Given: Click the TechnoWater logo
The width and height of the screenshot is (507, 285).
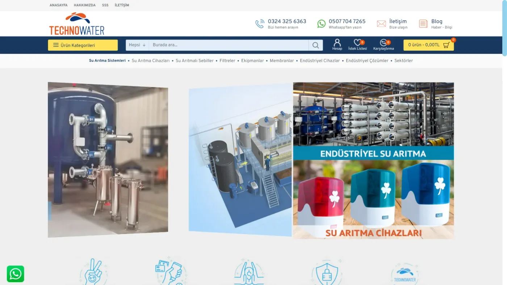Looking at the screenshot, I should point(77,24).
